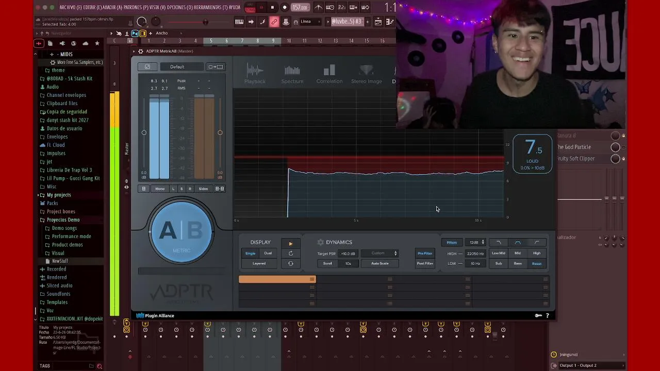Open the Correlation meter view
Image resolution: width=660 pixels, height=371 pixels.
tap(329, 74)
